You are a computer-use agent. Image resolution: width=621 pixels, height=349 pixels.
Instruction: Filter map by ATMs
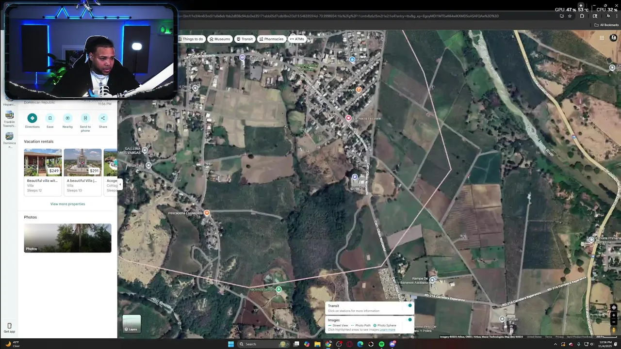click(297, 39)
